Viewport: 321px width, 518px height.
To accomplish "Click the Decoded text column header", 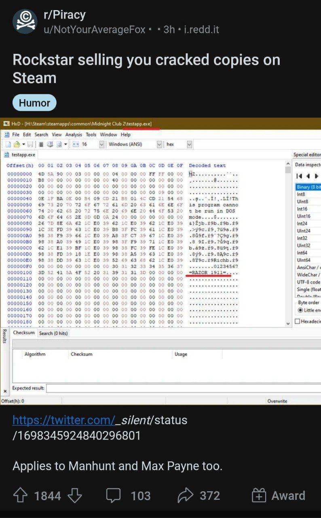I will tap(207, 166).
